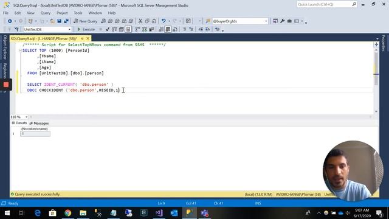Open the Object Explorer side panel
The image size is (389, 219).
[x=5, y=47]
